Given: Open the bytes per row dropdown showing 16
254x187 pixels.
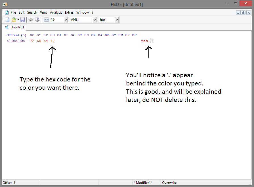Looking at the screenshot, I should [66, 20].
